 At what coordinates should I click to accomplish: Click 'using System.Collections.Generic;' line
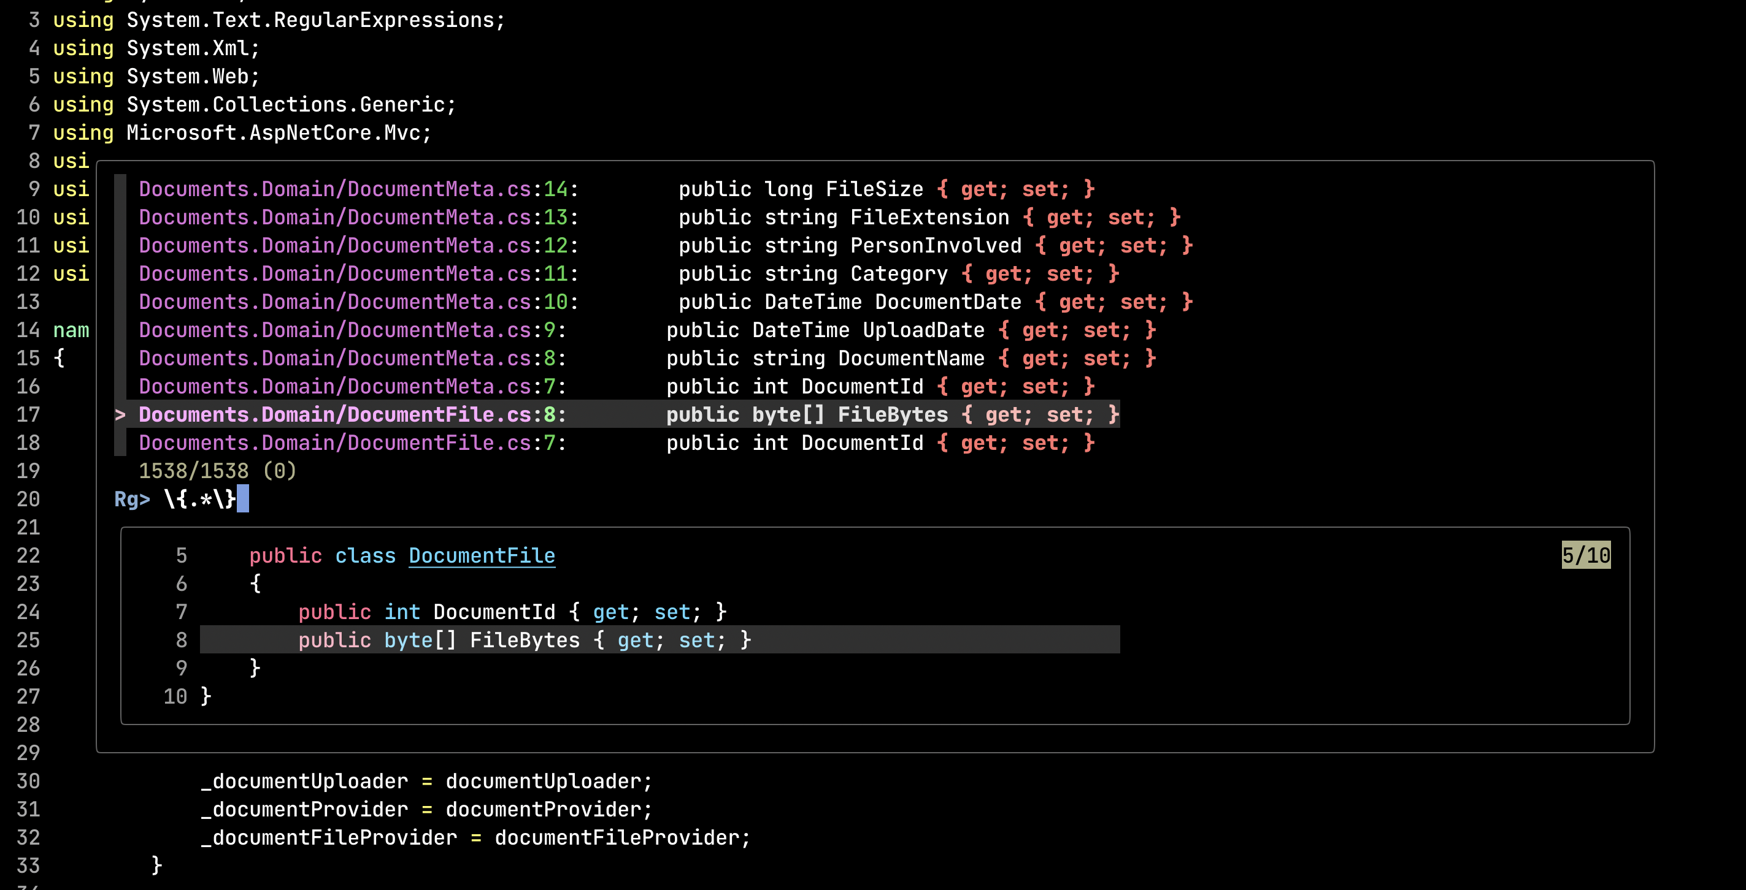pos(255,104)
